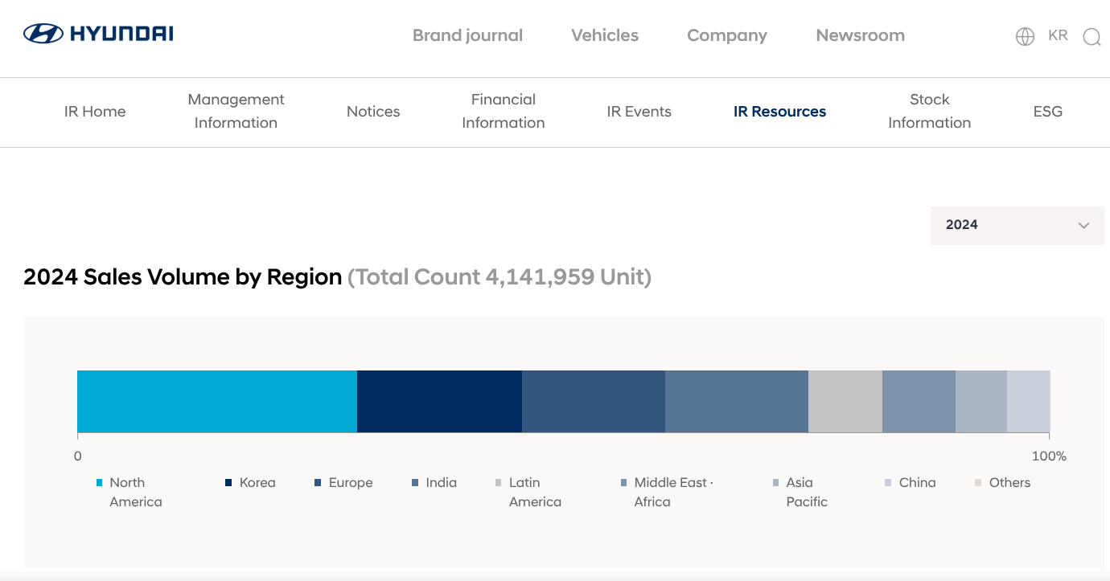Open the search magnifier icon

click(x=1091, y=37)
